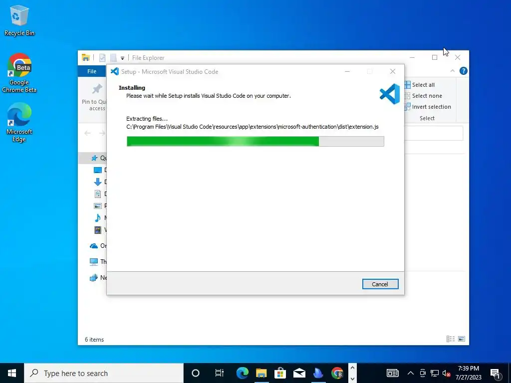The image size is (511, 383).
Task: Click the taskbar search box
Action: (x=104, y=373)
